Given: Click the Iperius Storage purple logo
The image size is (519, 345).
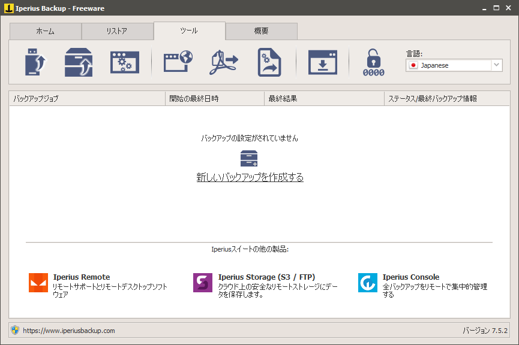Looking at the screenshot, I should click(x=203, y=283).
